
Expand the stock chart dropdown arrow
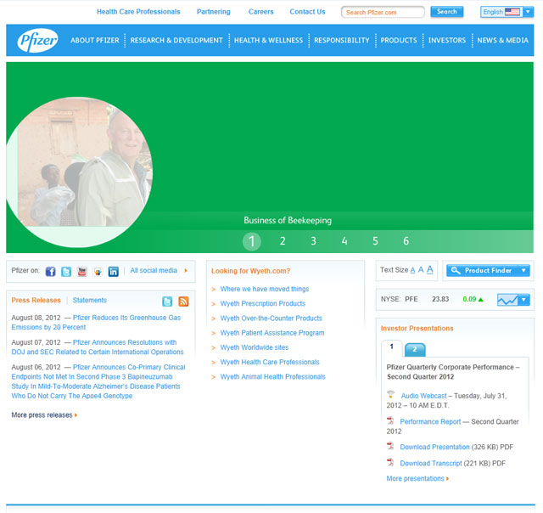(523, 300)
